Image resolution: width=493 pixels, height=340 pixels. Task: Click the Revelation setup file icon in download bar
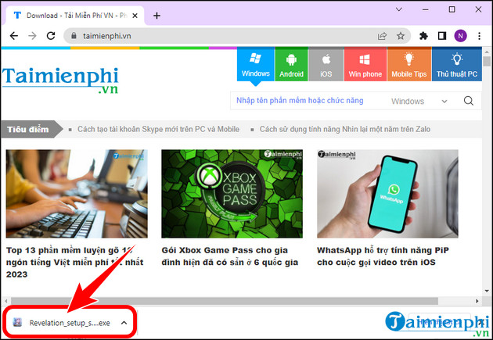[17, 322]
